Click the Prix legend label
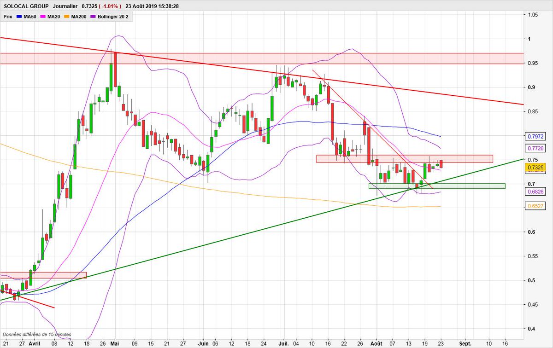Screen dimensions: 553x348 coord(8,16)
